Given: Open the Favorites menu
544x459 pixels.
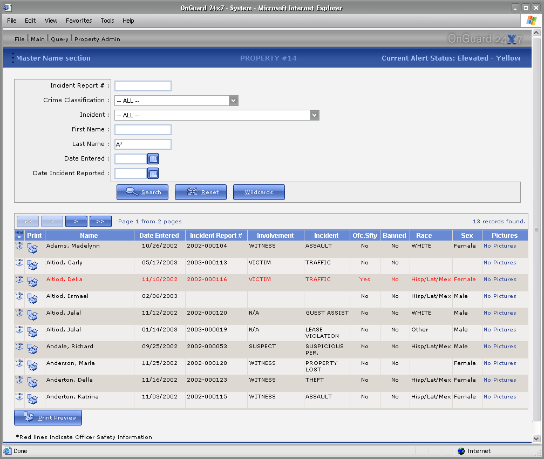Looking at the screenshot, I should pyautogui.click(x=79, y=21).
